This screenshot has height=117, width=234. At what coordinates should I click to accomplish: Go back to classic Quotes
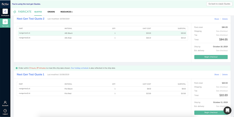(219, 4)
